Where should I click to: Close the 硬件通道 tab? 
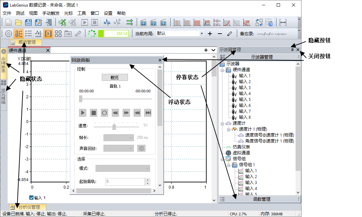[48, 50]
